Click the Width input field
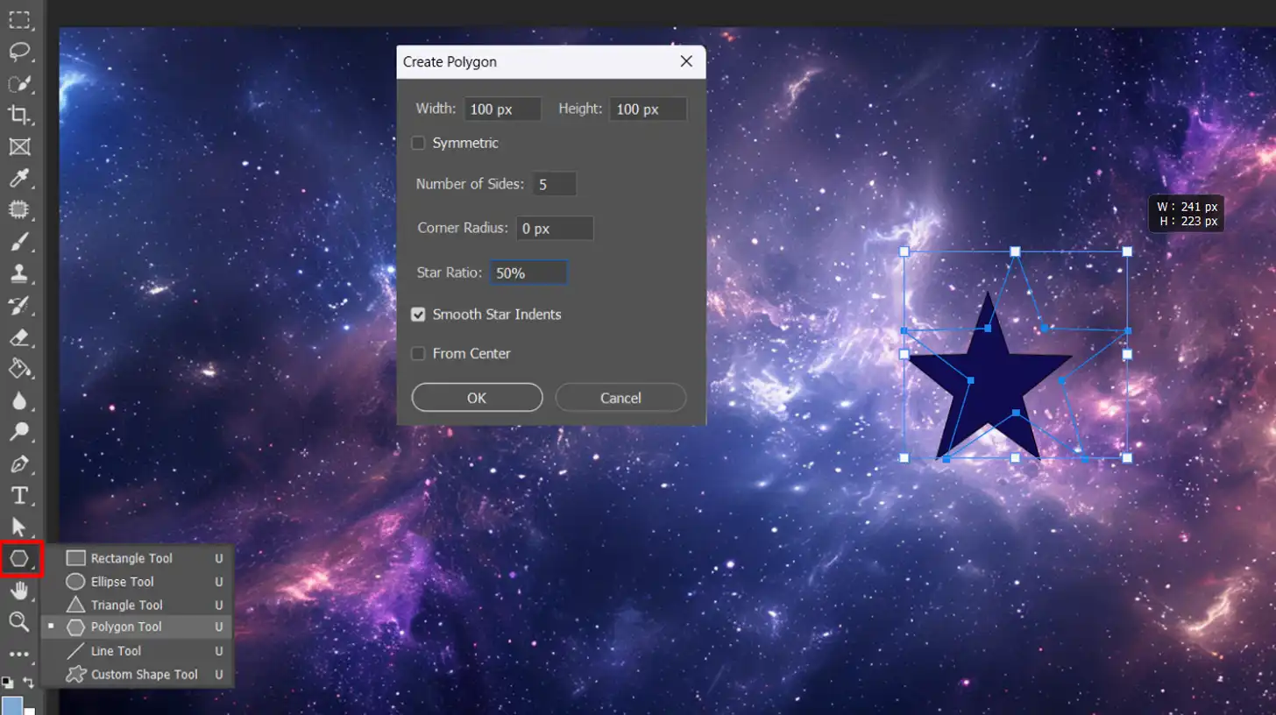This screenshot has height=715, width=1276. [x=503, y=110]
